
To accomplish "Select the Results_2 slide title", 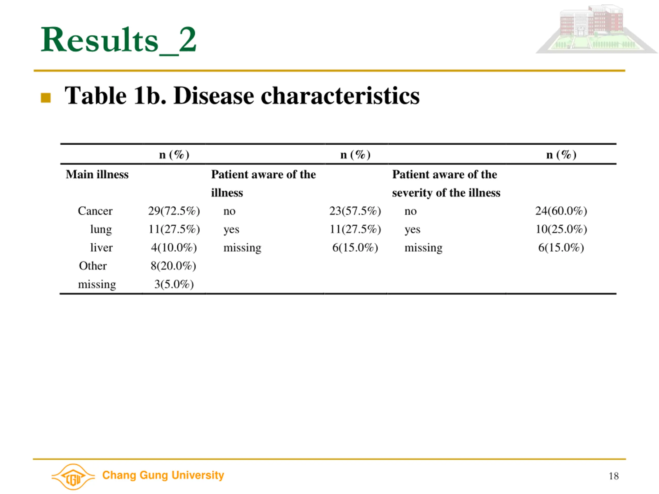I will pyautogui.click(x=119, y=40).
